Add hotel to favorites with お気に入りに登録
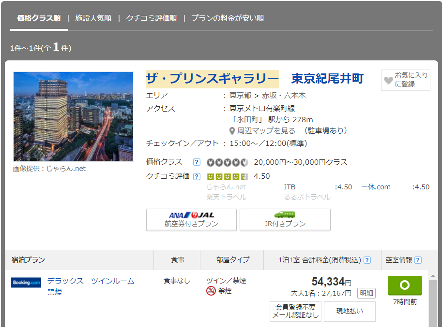This screenshot has height=327, width=442. pos(405,80)
